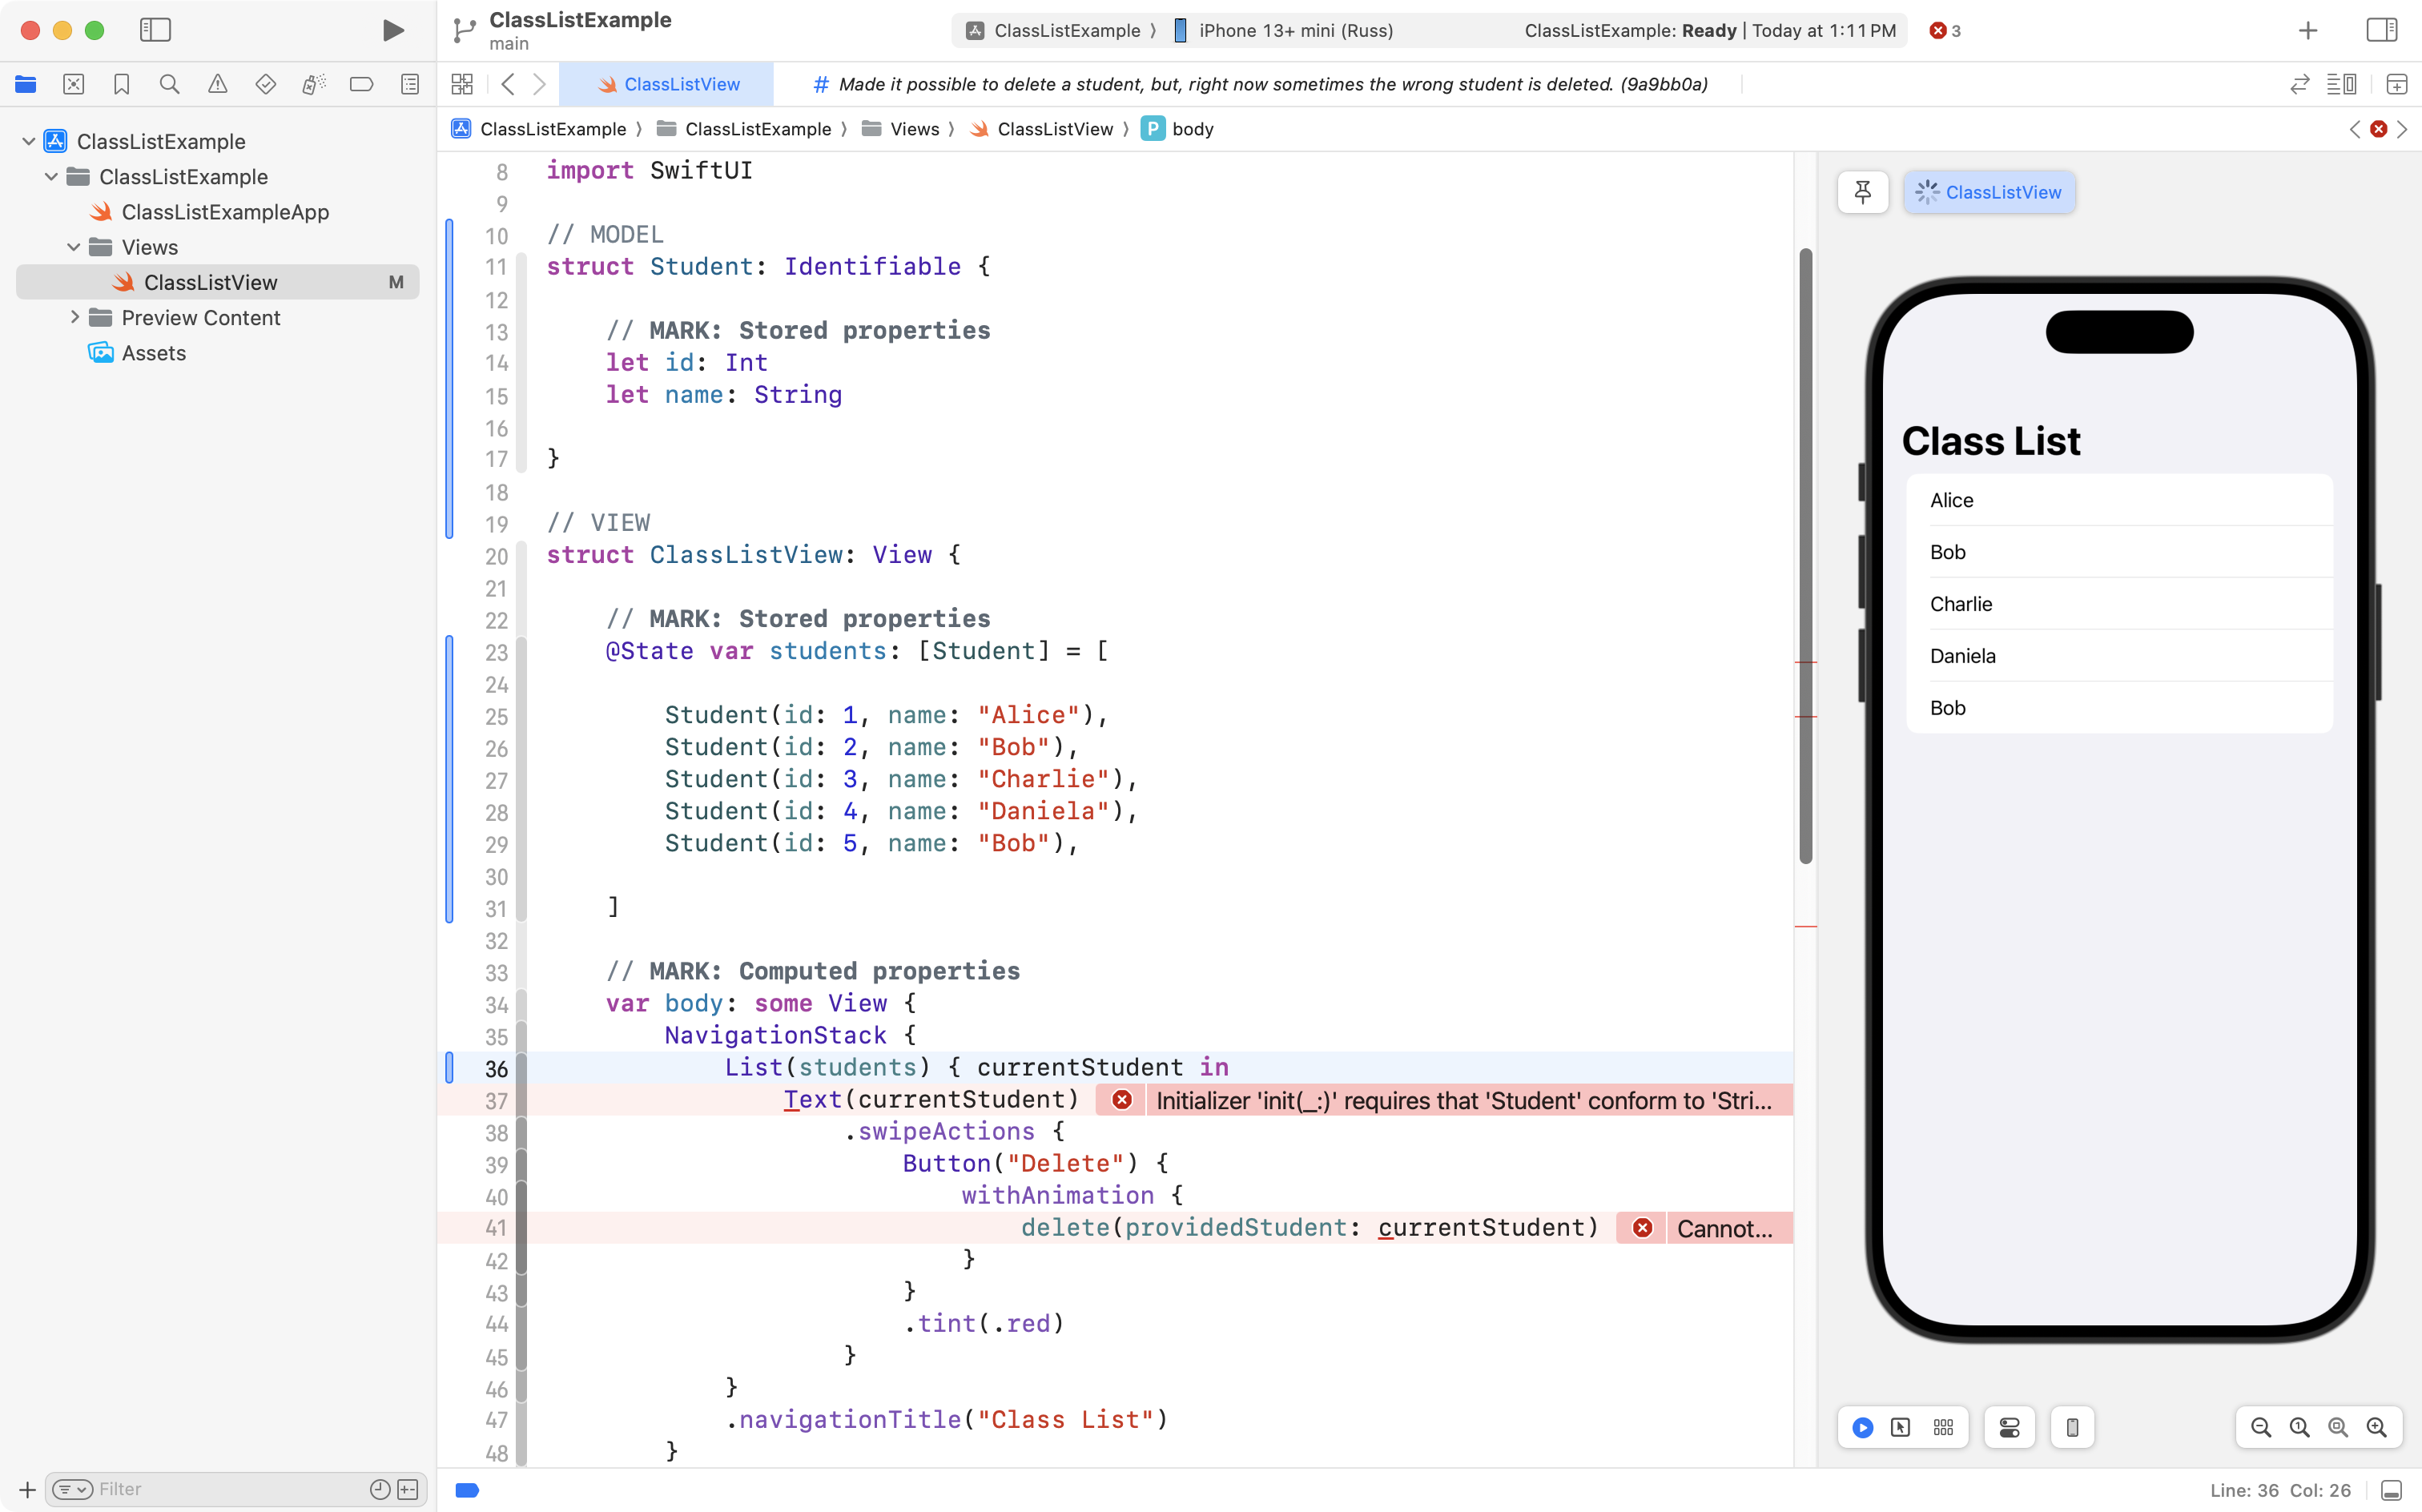This screenshot has width=2422, height=1512.
Task: Pin the preview with the pin icon
Action: point(1862,192)
